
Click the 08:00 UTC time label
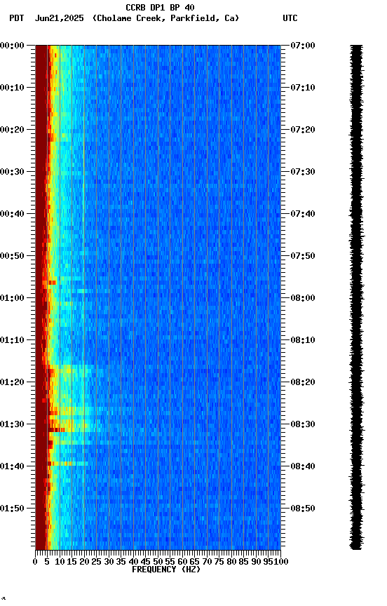click(x=303, y=298)
